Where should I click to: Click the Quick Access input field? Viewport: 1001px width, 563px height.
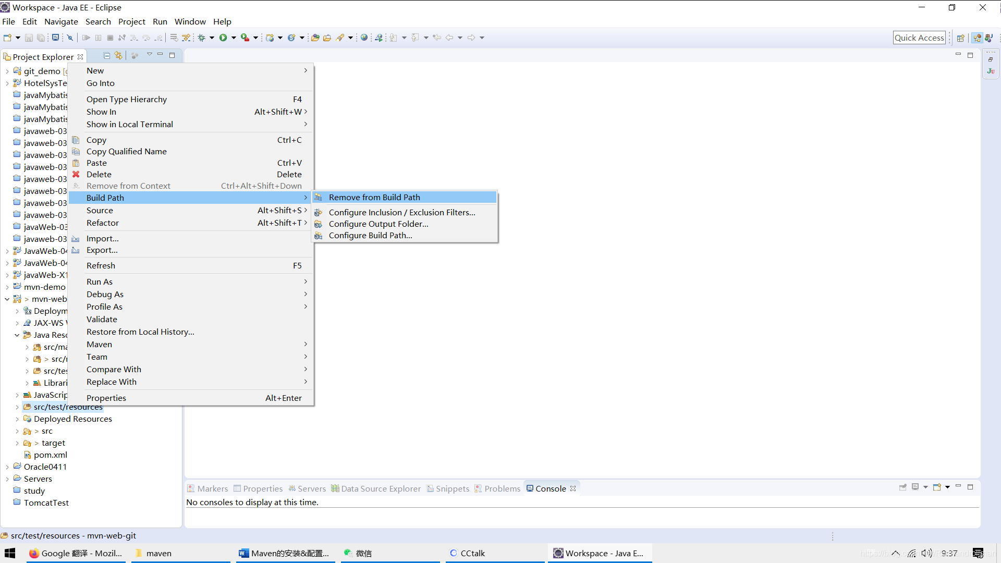pyautogui.click(x=919, y=37)
